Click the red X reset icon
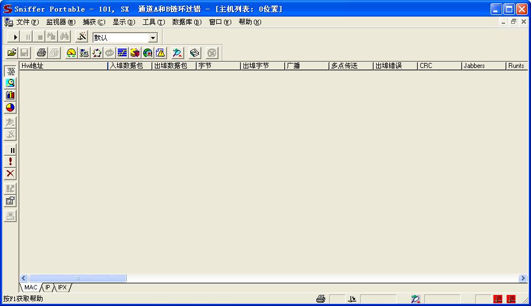 [x=11, y=174]
